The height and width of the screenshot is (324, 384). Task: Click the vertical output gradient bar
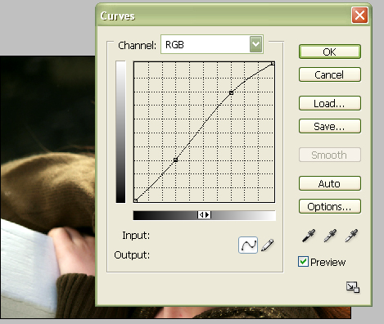[120, 132]
